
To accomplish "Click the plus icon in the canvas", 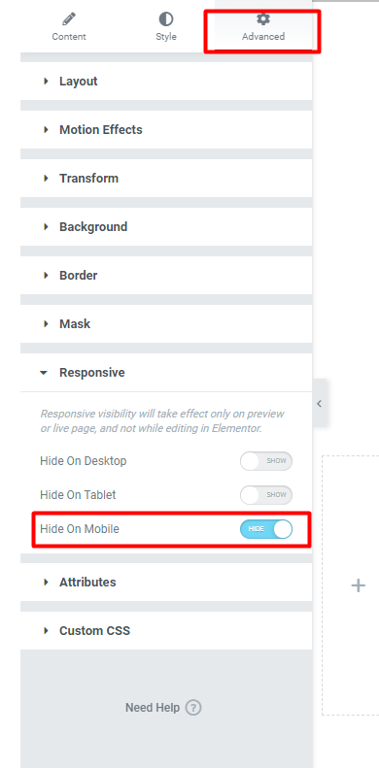I will pos(359,585).
